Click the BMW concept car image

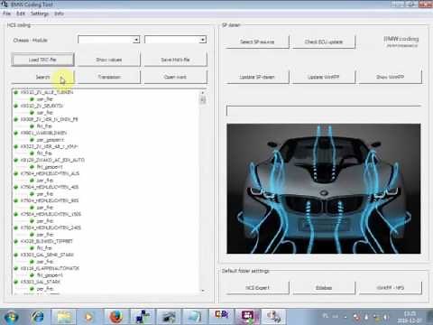324,189
